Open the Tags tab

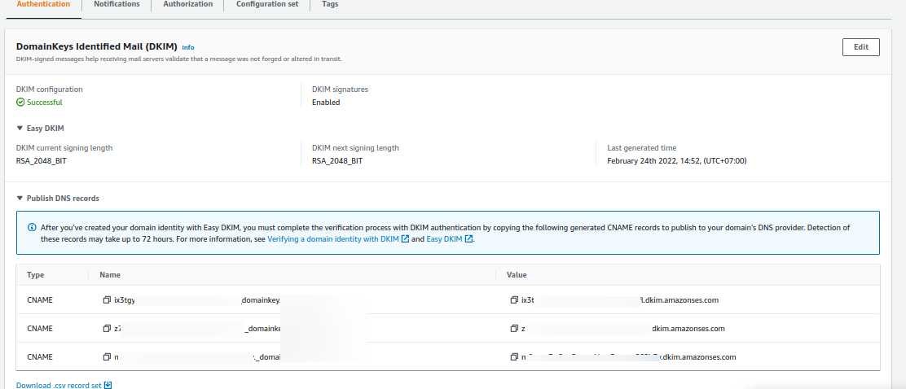click(330, 4)
